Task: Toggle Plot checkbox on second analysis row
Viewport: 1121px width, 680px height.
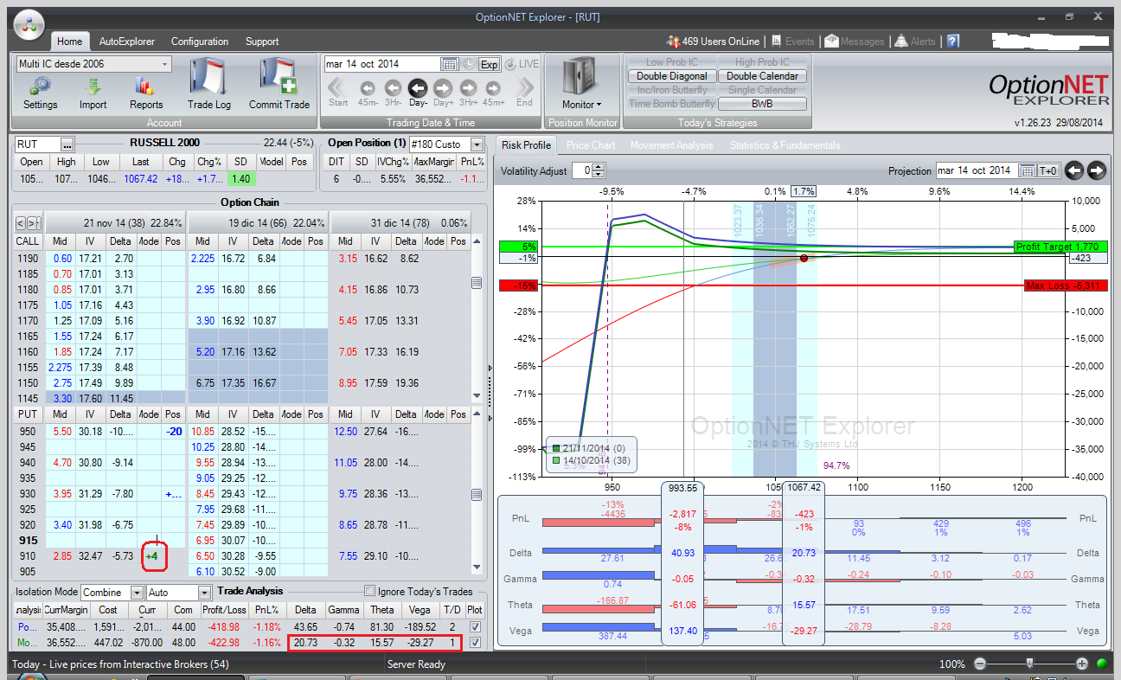Action: (x=475, y=643)
